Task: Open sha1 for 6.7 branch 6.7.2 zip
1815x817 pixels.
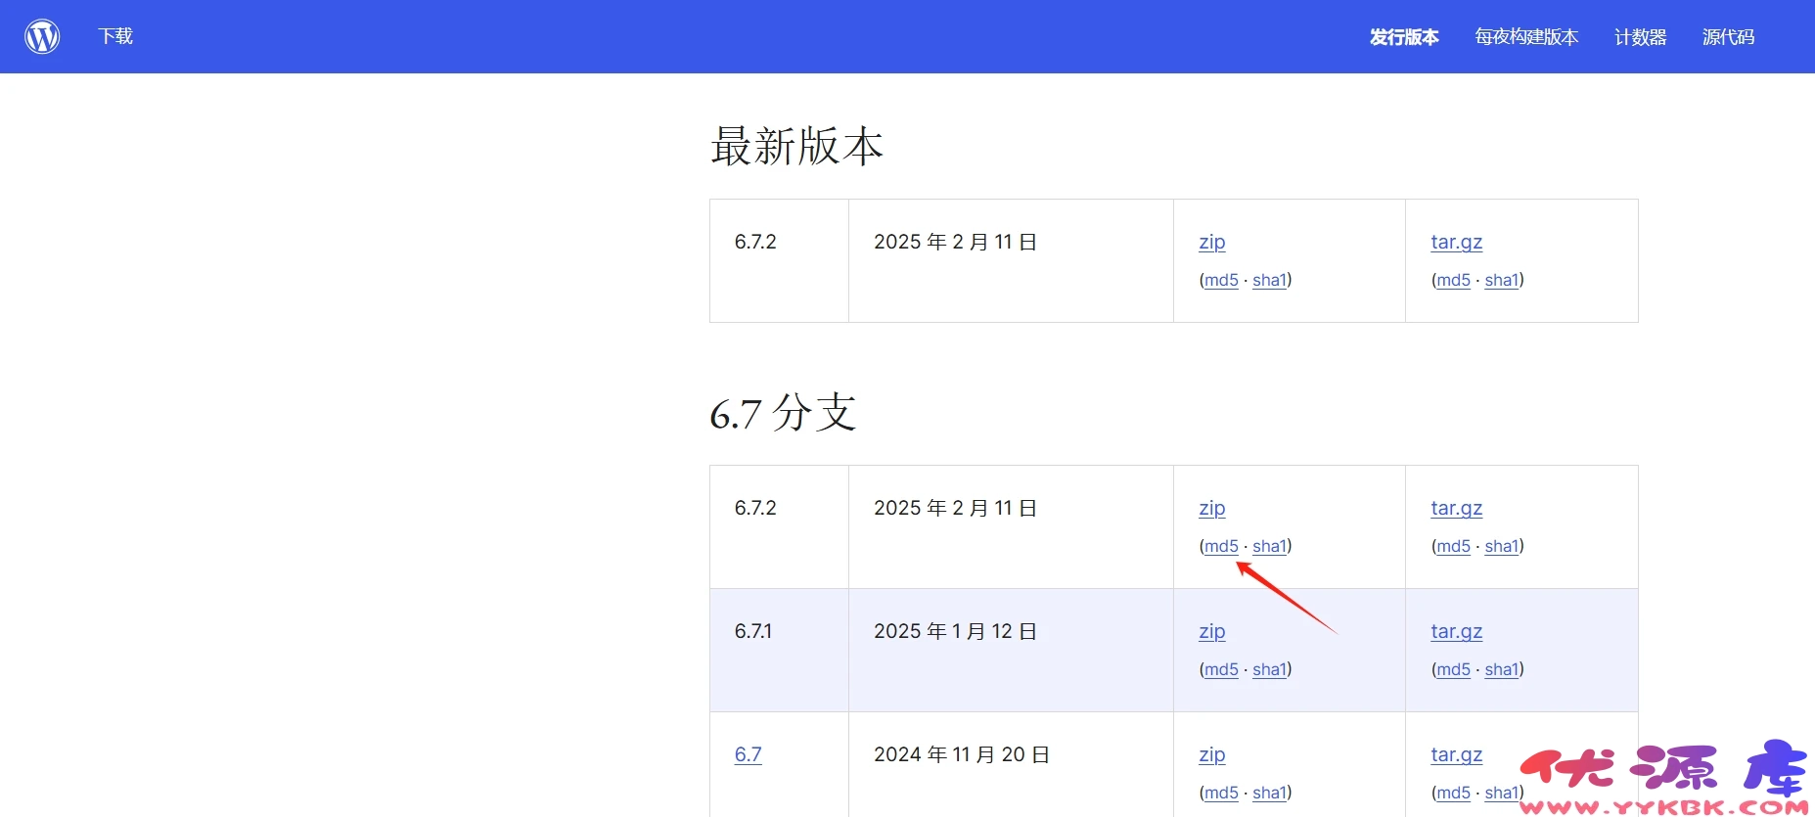Action: tap(1269, 546)
